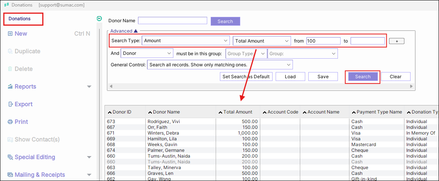Click the Donor Name input field
This screenshot has height=181, width=439.
click(x=173, y=21)
